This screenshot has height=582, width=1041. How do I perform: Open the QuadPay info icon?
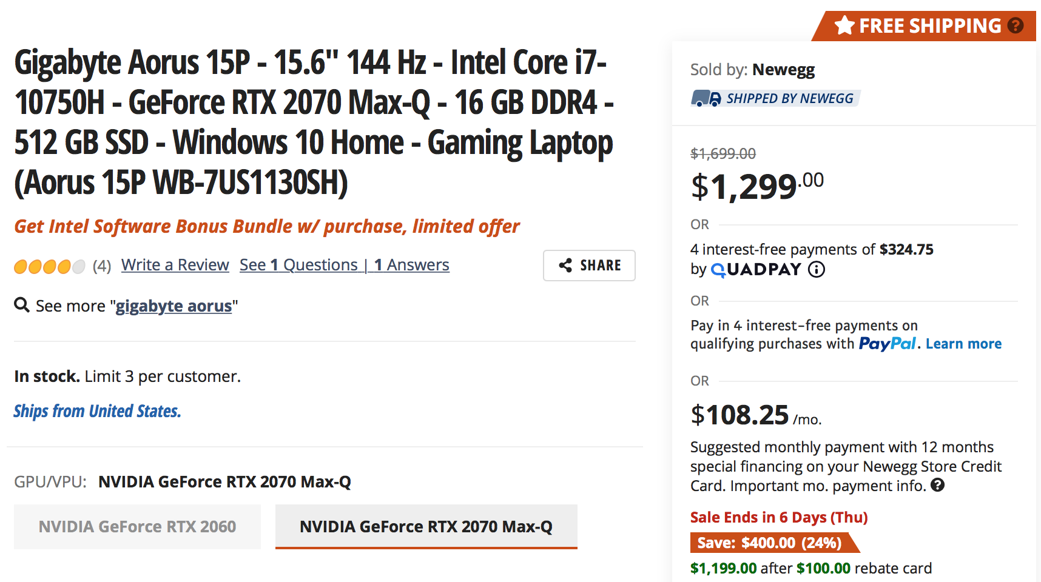(817, 269)
